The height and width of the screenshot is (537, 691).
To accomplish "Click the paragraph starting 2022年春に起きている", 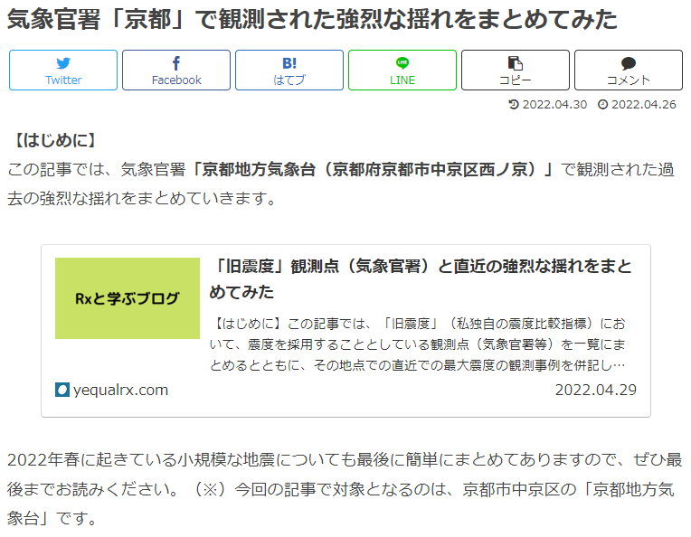I will (345, 489).
